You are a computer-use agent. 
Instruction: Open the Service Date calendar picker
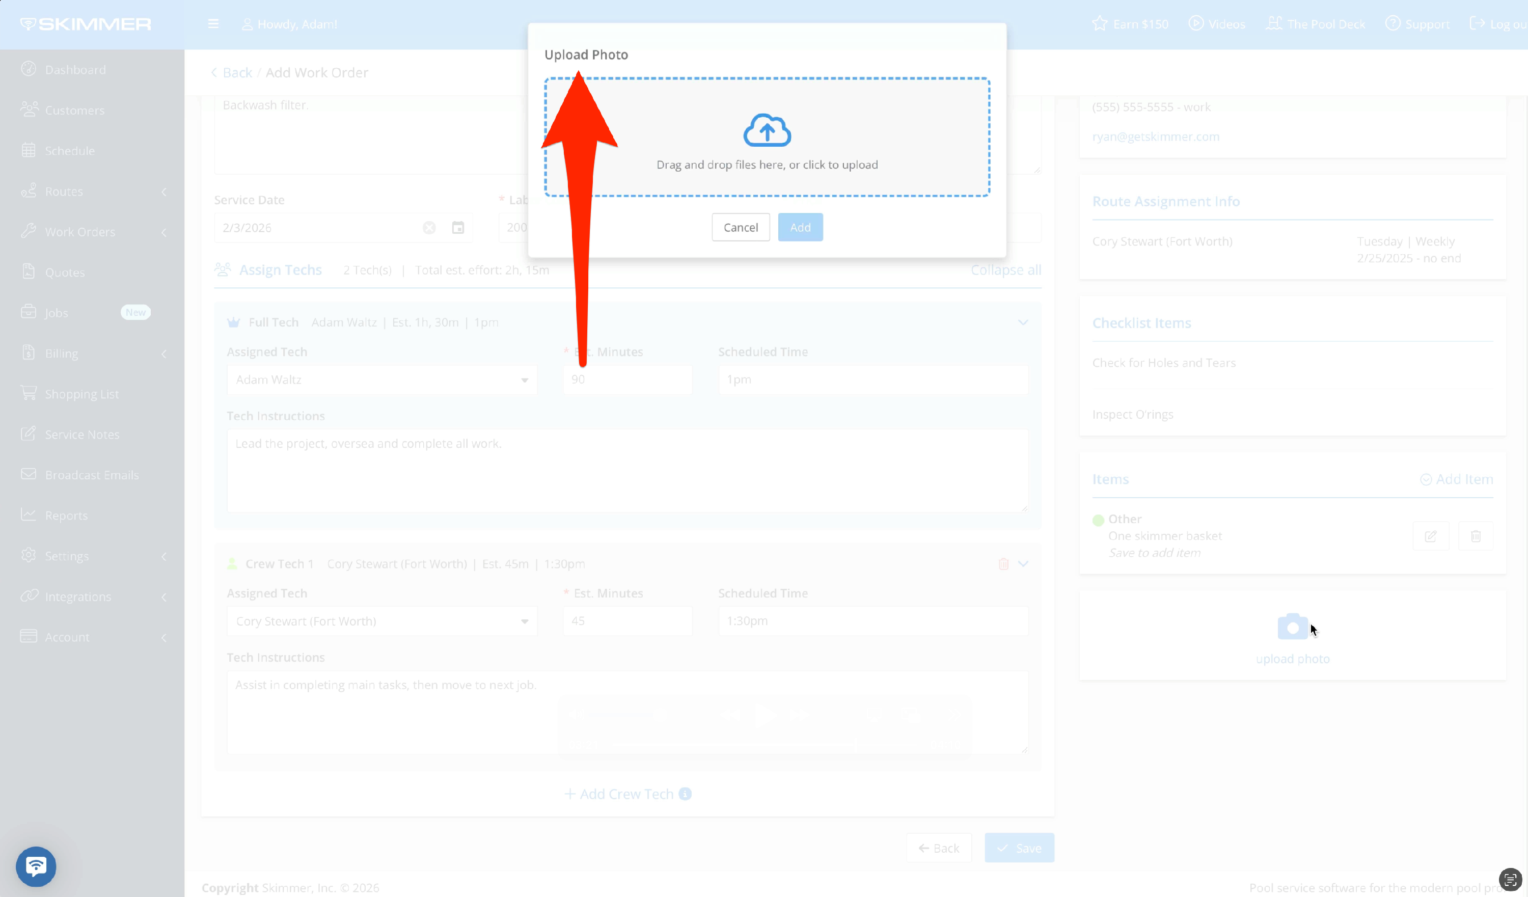458,228
